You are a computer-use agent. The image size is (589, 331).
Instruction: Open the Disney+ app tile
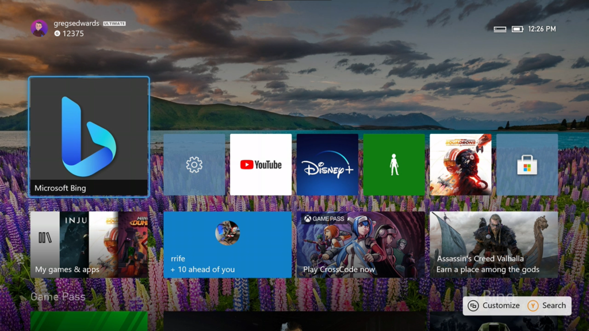pos(327,164)
